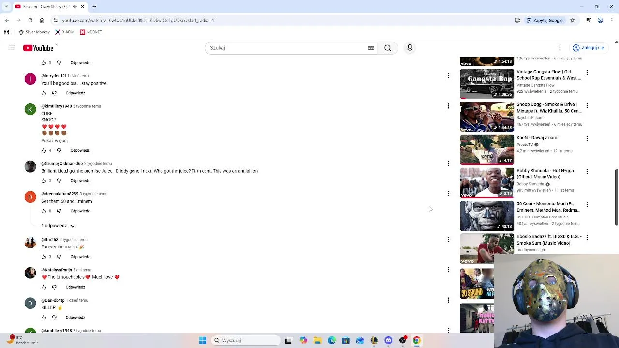Click the Chrome address bar URL

pos(138,20)
